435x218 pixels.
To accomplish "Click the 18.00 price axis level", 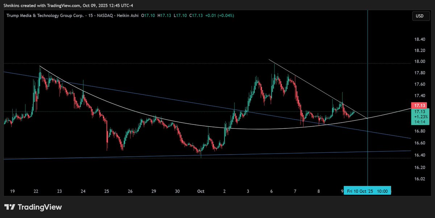I will [419, 62].
